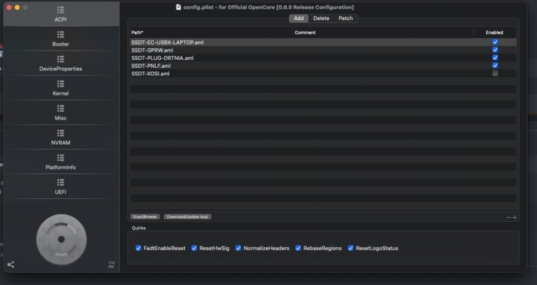
Task: Click the plus icon to add entry
Action: (x=514, y=217)
